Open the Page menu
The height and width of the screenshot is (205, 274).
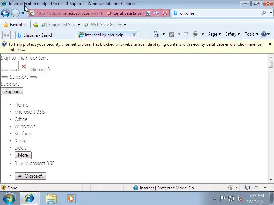tap(214, 34)
